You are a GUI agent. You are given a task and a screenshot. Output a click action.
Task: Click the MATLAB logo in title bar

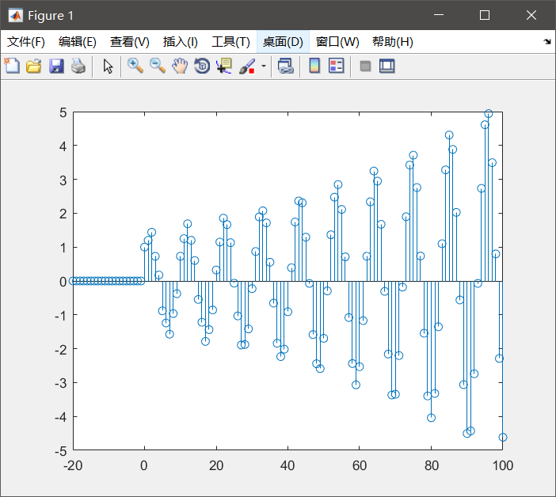[16, 15]
